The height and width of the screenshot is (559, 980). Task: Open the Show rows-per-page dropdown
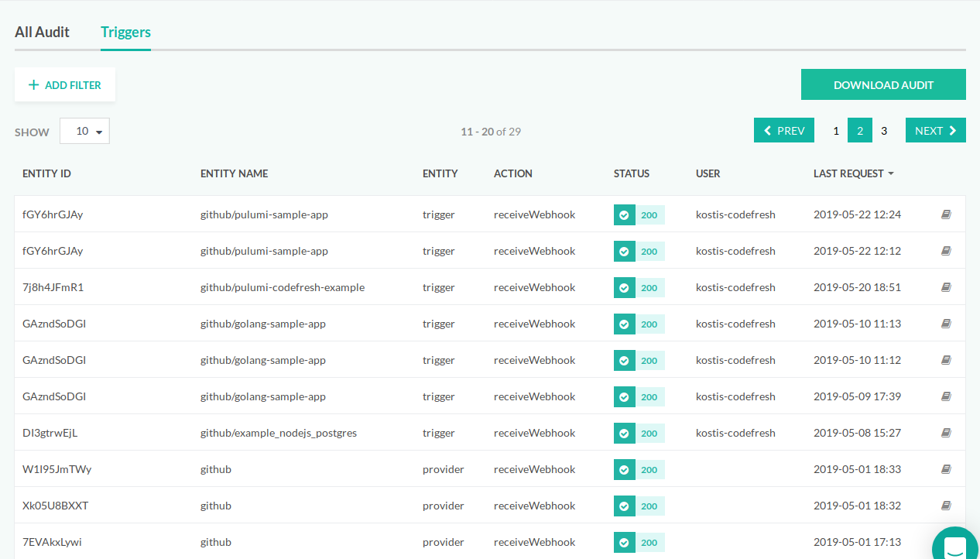[84, 132]
